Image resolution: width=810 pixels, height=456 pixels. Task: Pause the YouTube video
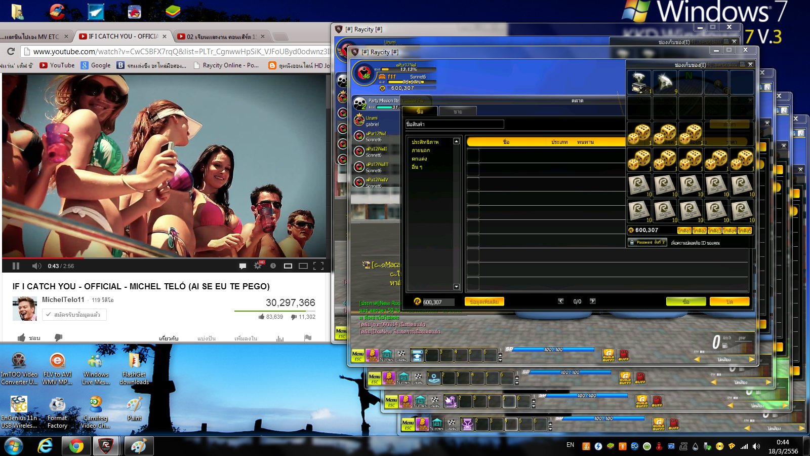pyautogui.click(x=16, y=266)
